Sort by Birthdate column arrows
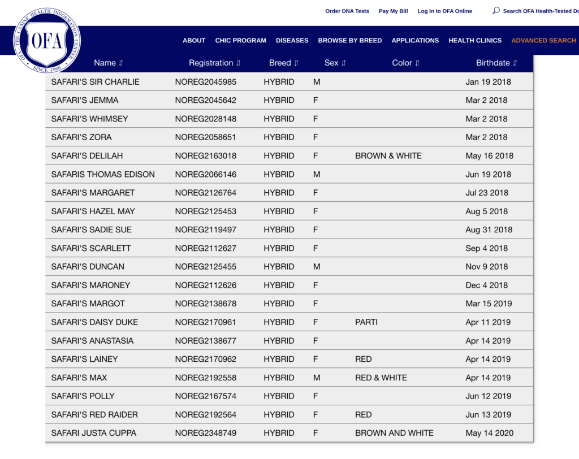This screenshot has width=579, height=459. (x=515, y=63)
